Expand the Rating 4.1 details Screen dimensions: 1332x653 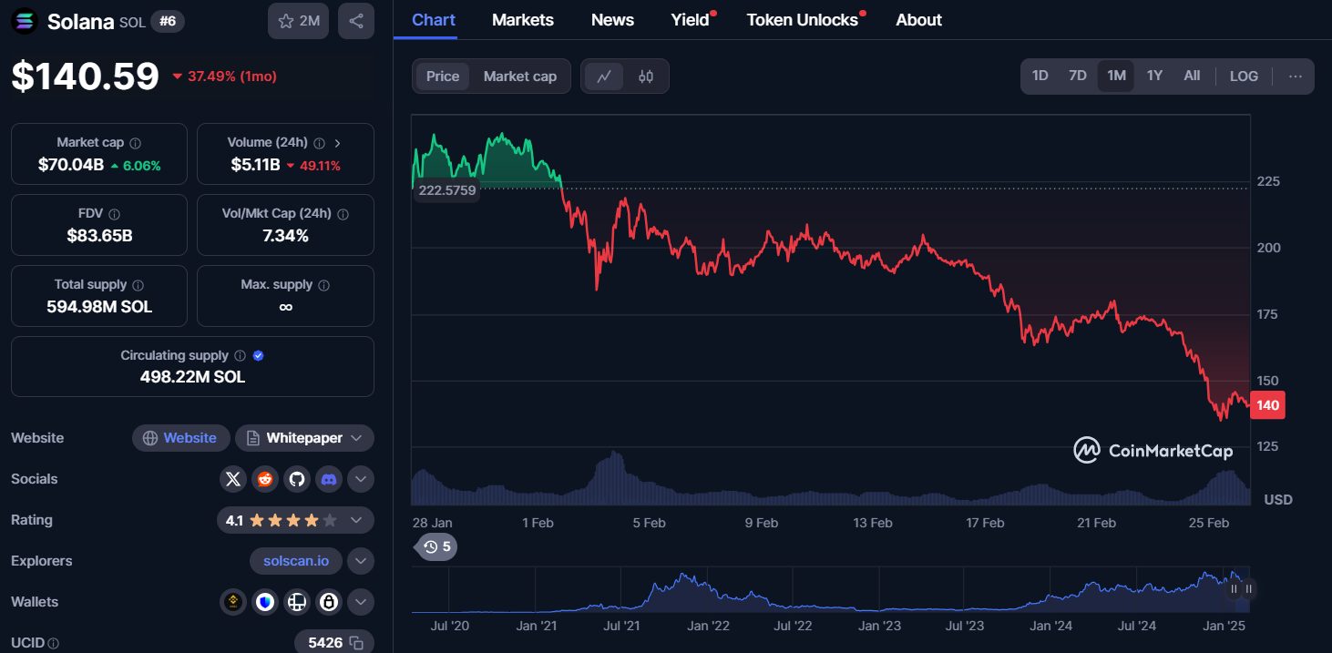pos(295,520)
